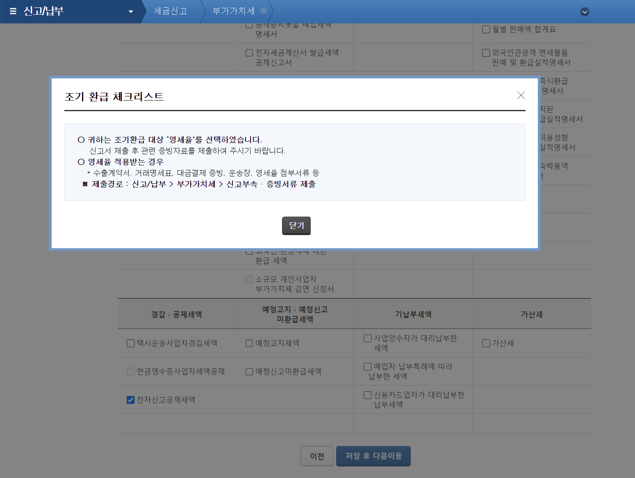Uncheck 전자신고공제세액

[x=131, y=400]
